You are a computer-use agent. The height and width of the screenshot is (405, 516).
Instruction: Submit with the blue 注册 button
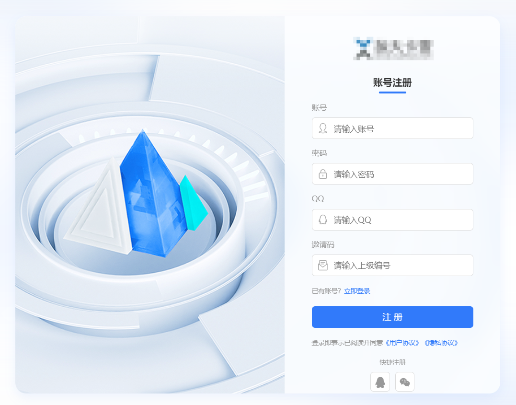[x=392, y=317]
